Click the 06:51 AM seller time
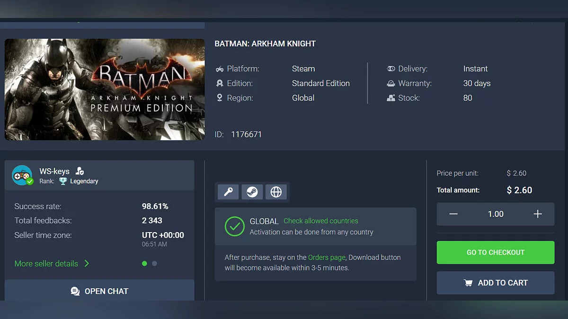The width and height of the screenshot is (568, 319). [x=154, y=244]
